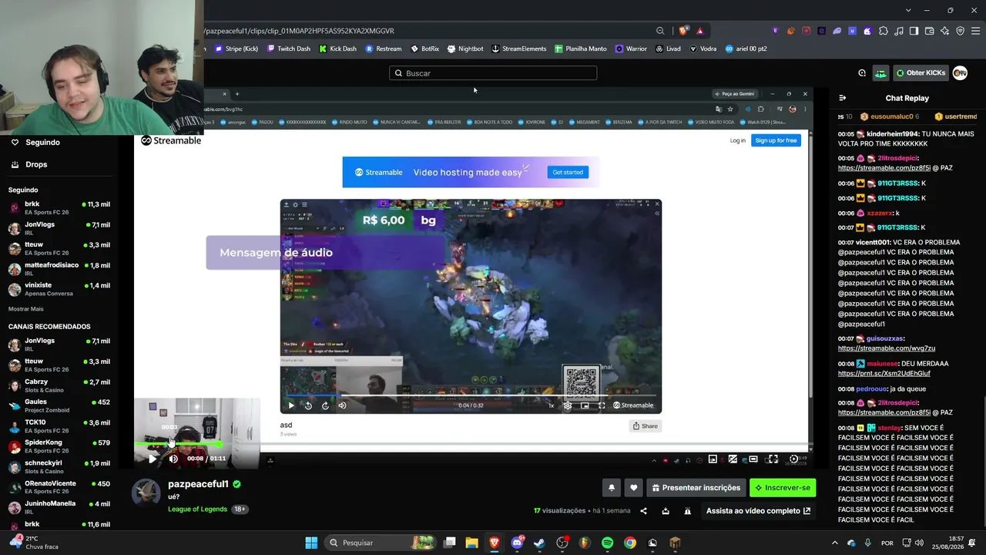
Task: Open browser extensions puzzle icon
Action: click(884, 31)
